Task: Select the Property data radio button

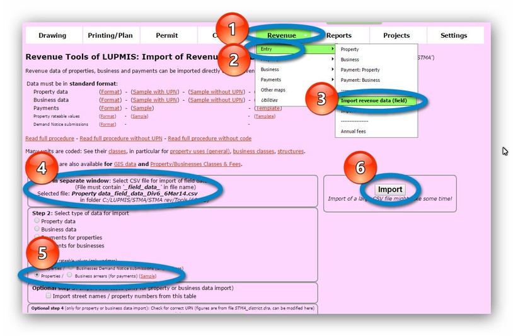Action: tap(37, 221)
